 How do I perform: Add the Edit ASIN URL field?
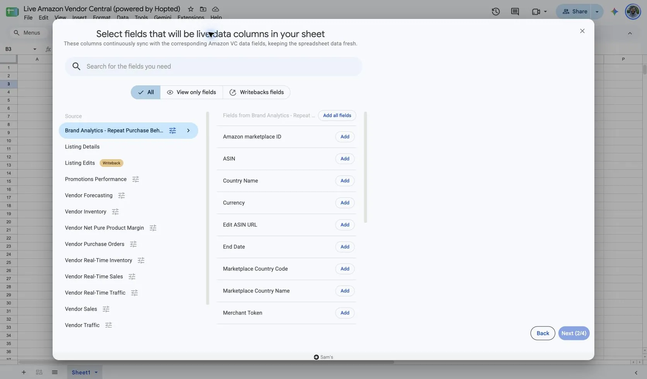[x=345, y=225]
